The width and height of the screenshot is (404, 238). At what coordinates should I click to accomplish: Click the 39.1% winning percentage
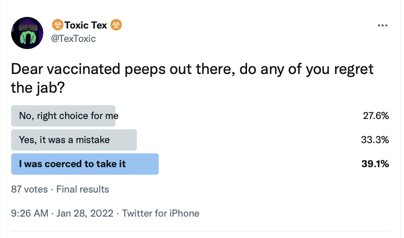[x=375, y=164]
